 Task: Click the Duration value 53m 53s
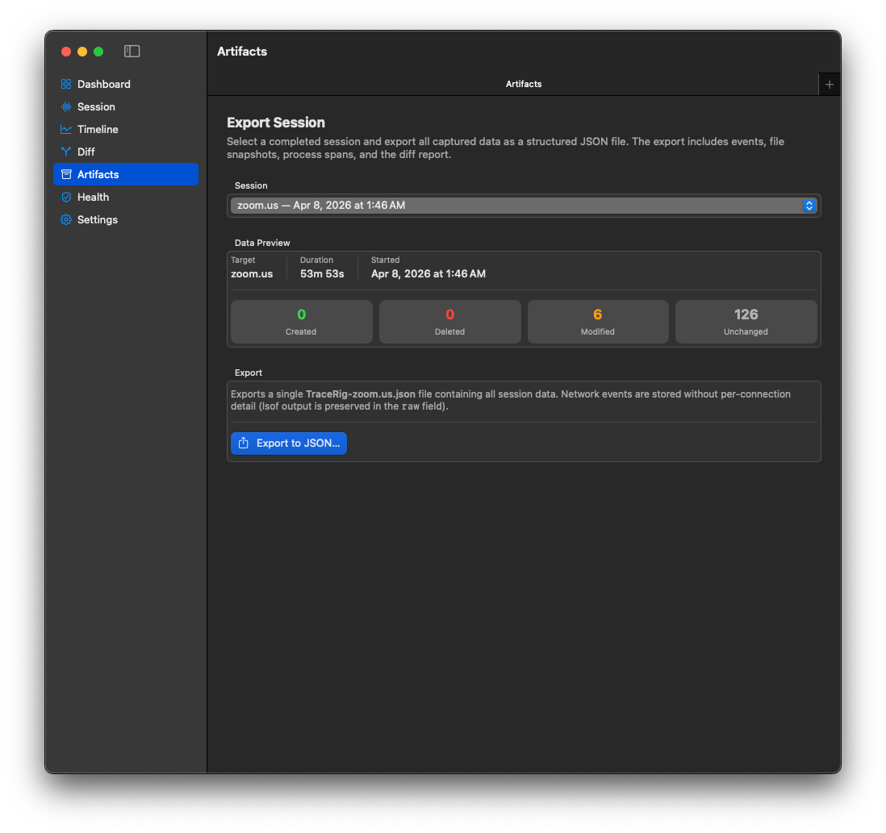pos(322,273)
